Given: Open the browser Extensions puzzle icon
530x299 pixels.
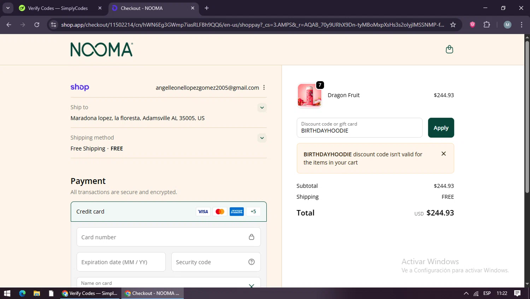Looking at the screenshot, I should pos(487,25).
